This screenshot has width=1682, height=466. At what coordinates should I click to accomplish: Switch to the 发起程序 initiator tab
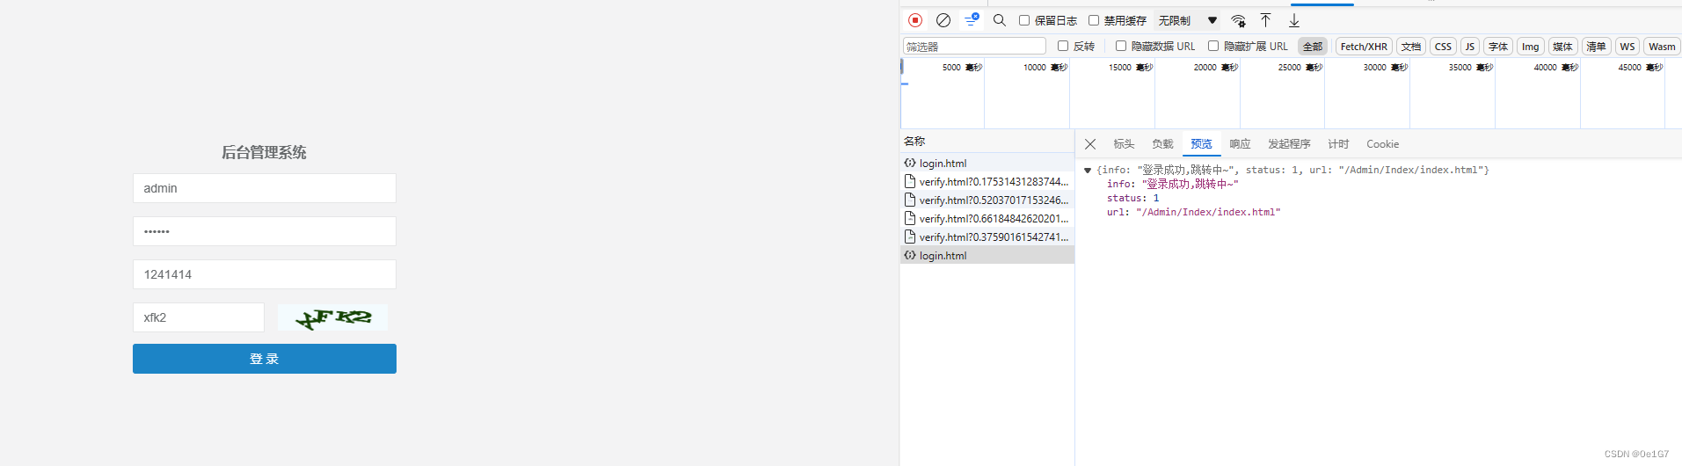coord(1289,144)
